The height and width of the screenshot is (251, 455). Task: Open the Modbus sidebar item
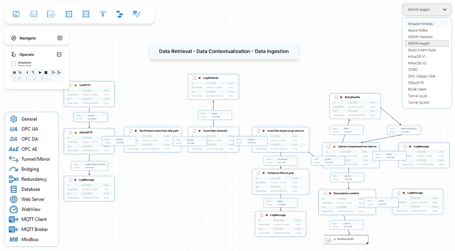pyautogui.click(x=24, y=239)
